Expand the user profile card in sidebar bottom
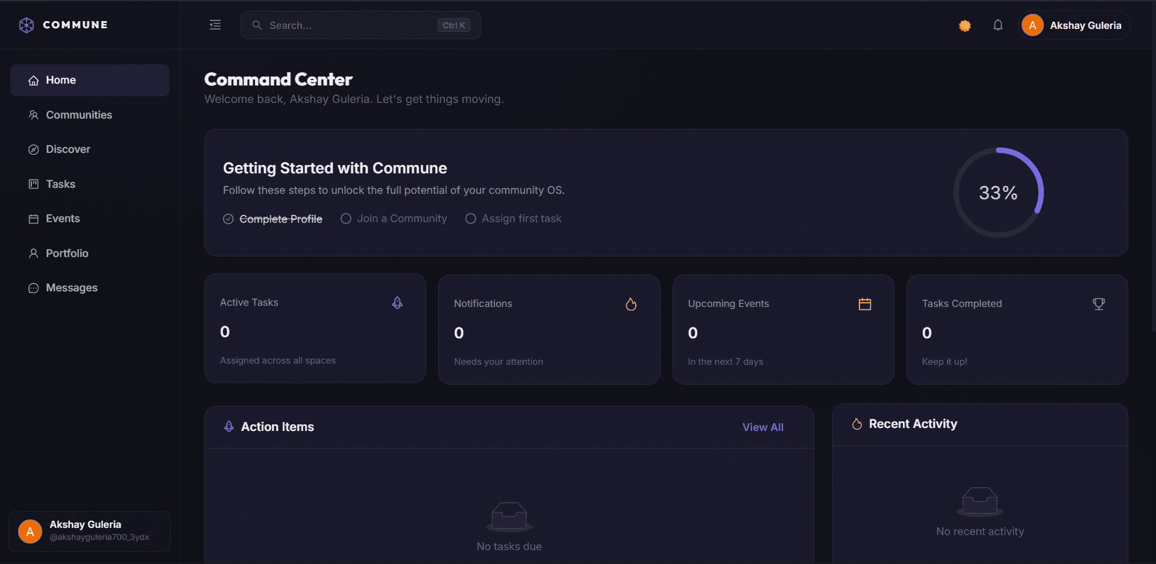1156x564 pixels. click(90, 531)
